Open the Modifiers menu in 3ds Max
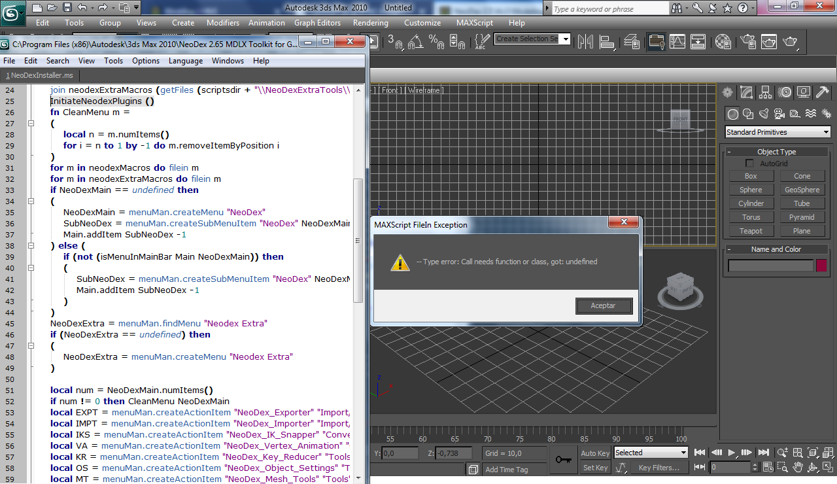The height and width of the screenshot is (484, 837). tap(223, 22)
